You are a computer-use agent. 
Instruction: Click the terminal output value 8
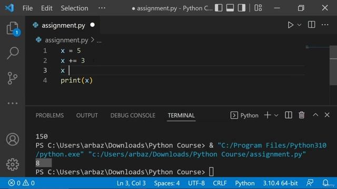(37, 163)
